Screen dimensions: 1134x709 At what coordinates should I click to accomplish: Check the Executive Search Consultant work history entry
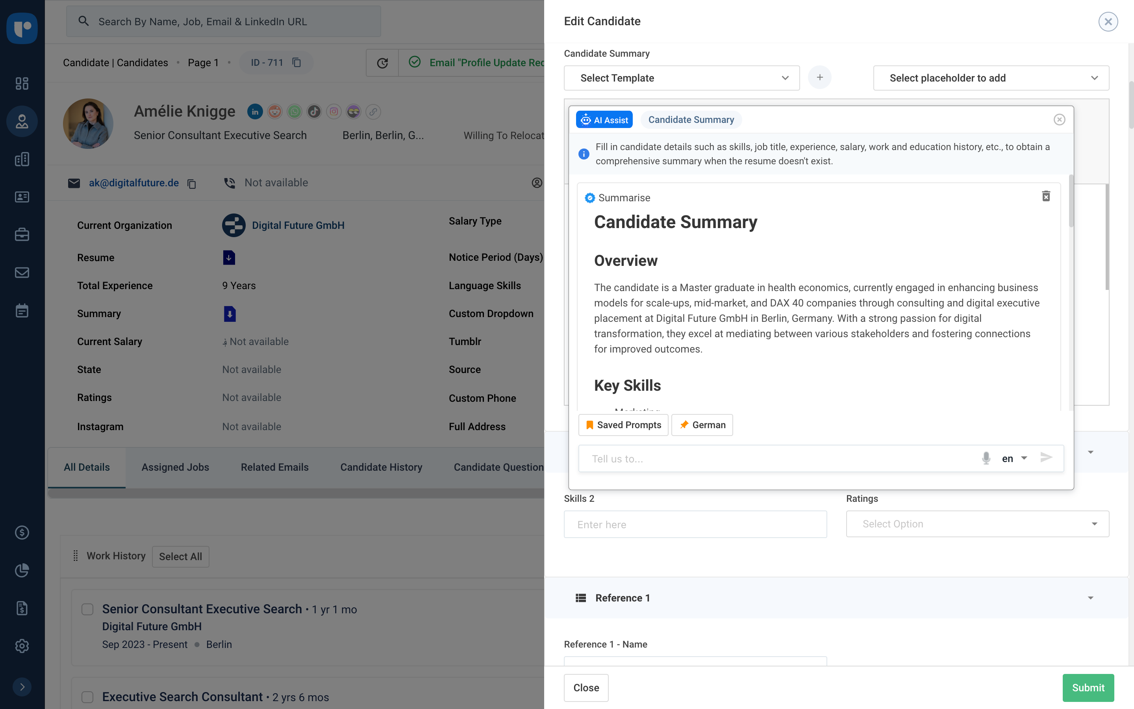tap(87, 697)
